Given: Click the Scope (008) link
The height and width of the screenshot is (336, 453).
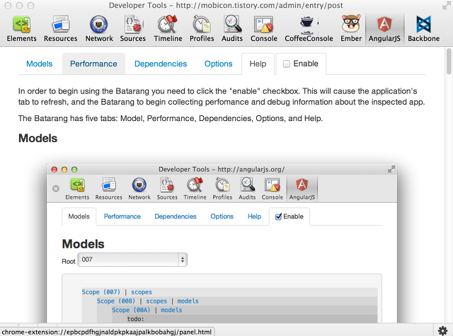Looking at the screenshot, I should pyautogui.click(x=116, y=301).
